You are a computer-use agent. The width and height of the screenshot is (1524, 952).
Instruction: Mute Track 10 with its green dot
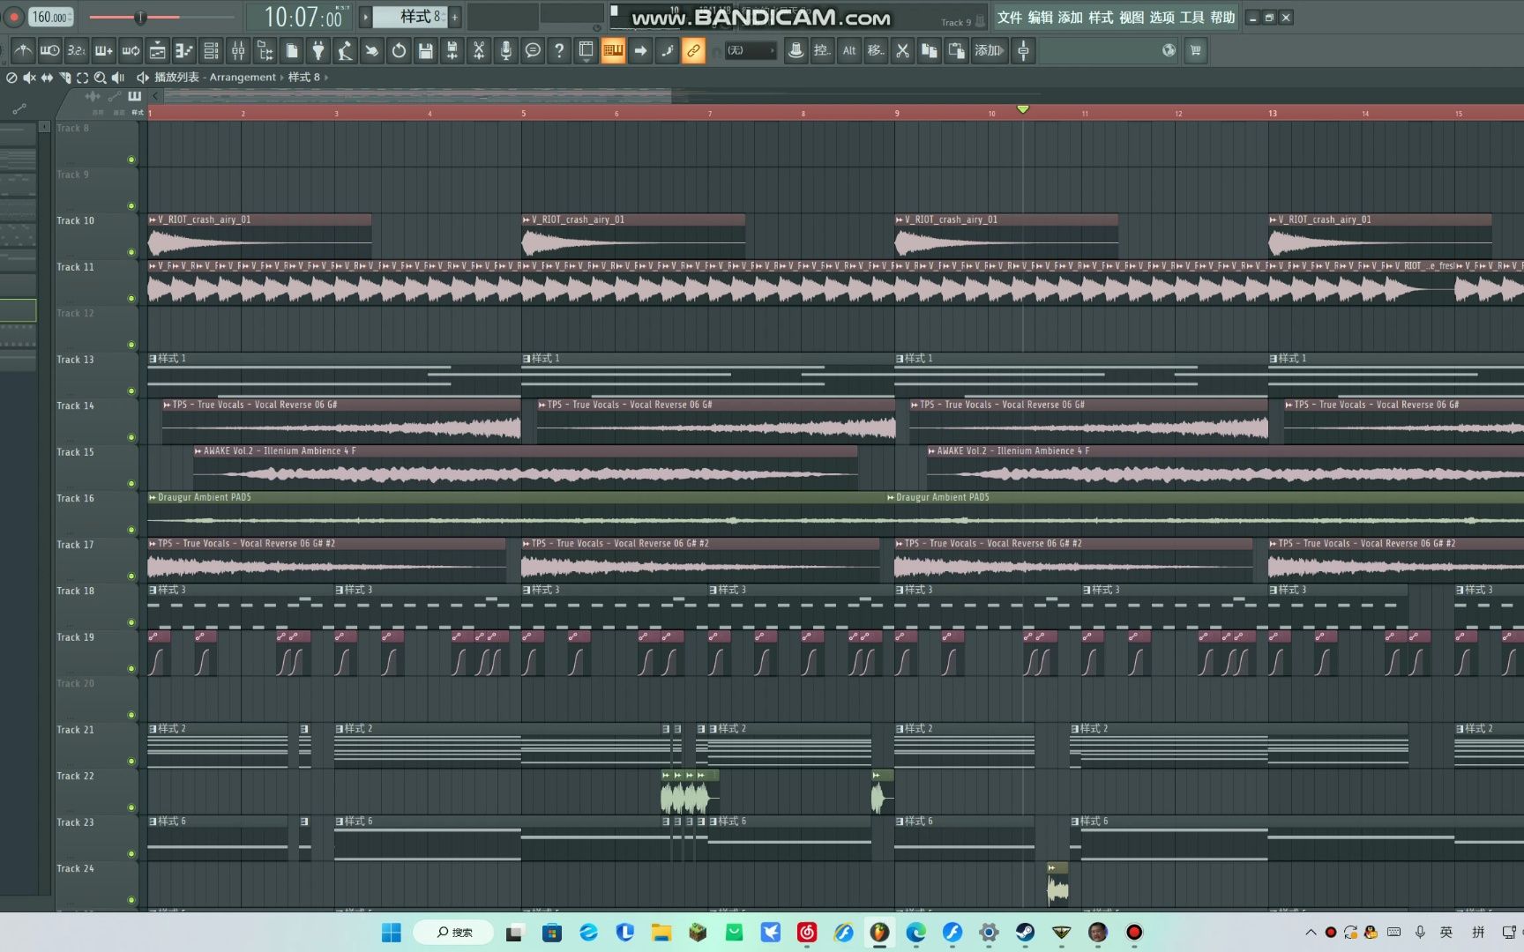[x=131, y=252]
